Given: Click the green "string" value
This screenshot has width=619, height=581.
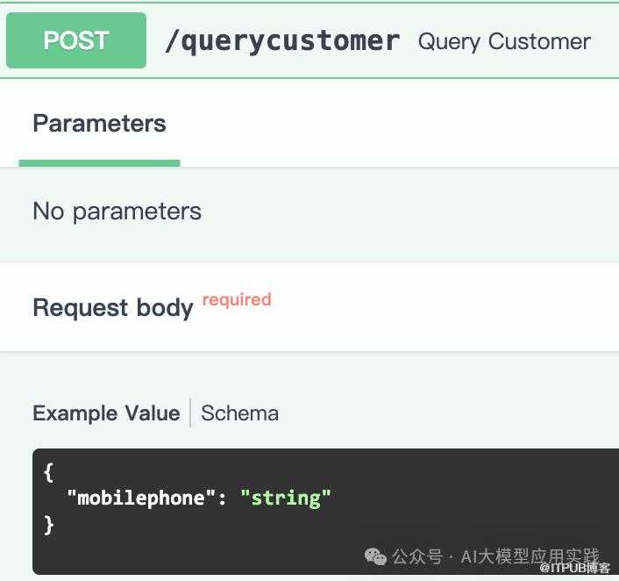Looking at the screenshot, I should click(x=286, y=499).
